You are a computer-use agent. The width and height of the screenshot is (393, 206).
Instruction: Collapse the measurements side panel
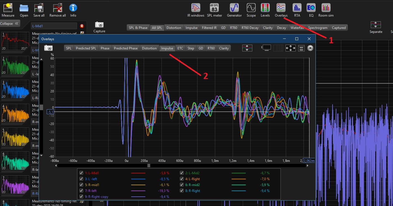(x=10, y=24)
